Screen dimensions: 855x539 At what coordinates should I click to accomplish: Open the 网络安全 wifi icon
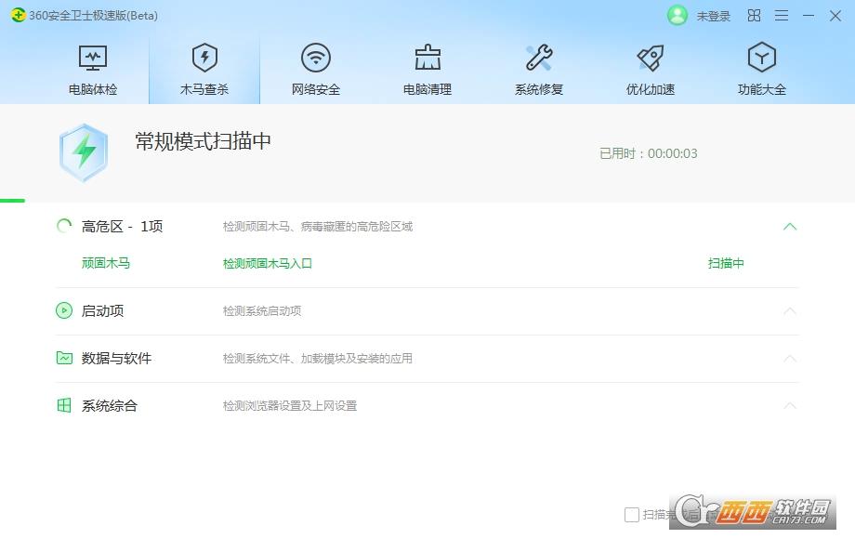point(316,58)
